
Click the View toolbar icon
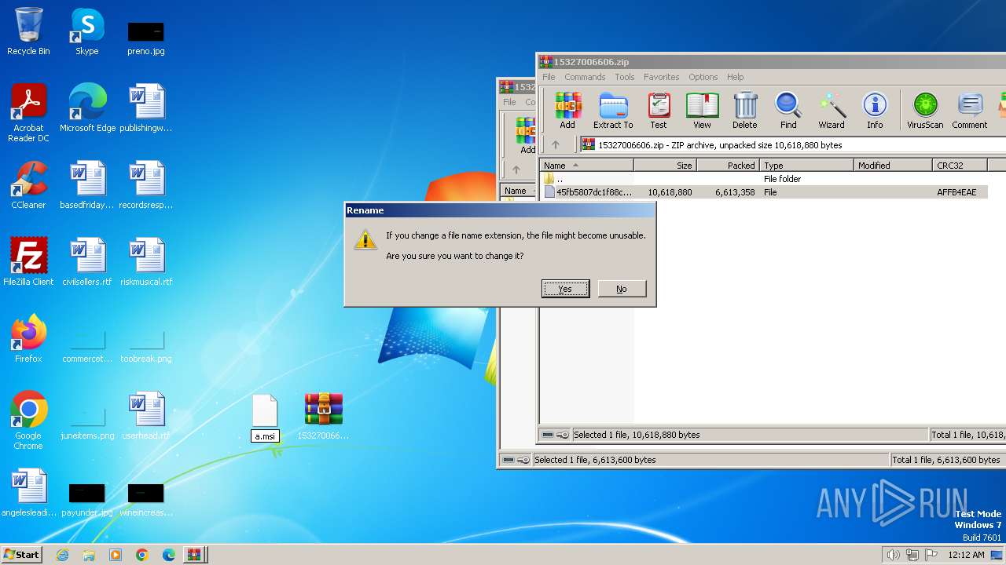pos(702,111)
